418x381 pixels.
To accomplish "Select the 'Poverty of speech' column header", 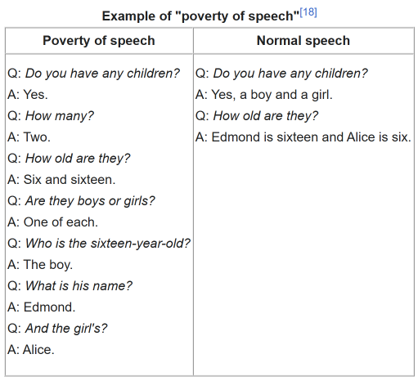I will point(99,41).
